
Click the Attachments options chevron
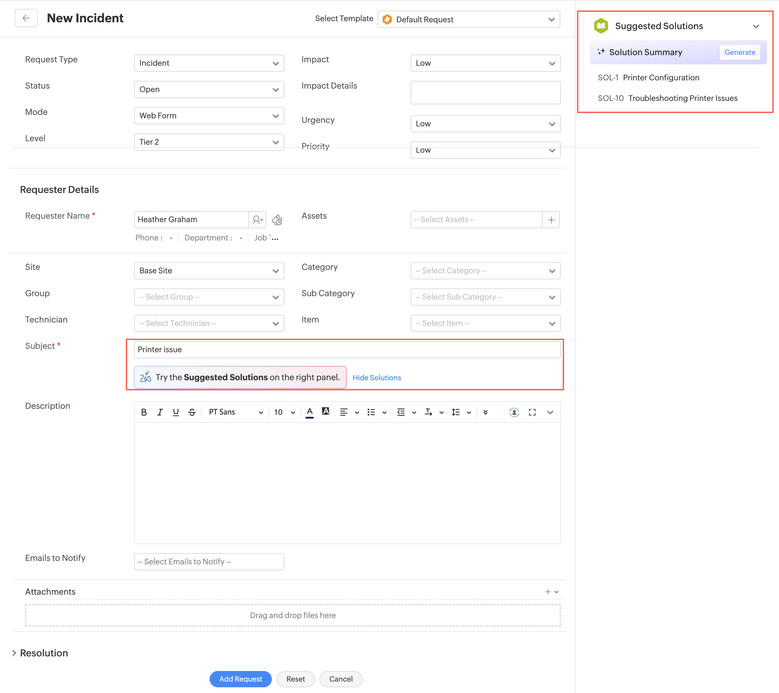(x=557, y=592)
